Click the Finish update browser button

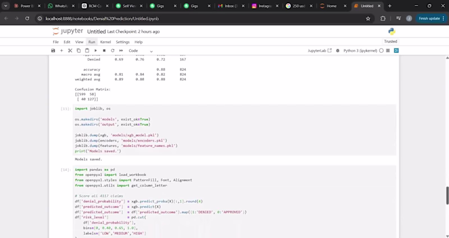(429, 18)
